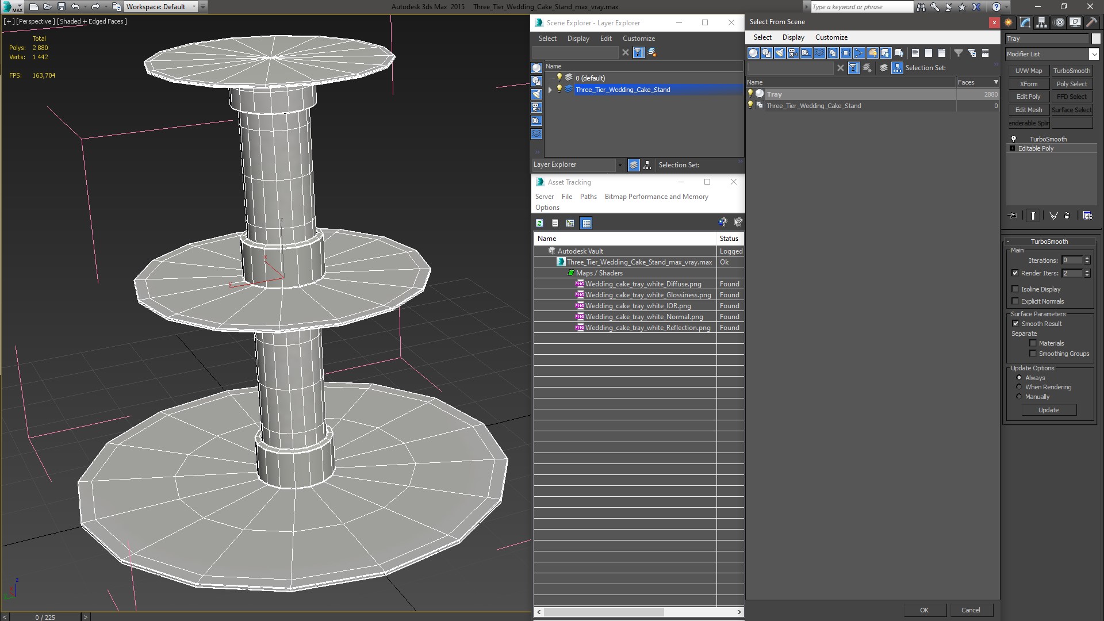Toggle shapes filter in Scene Explorer sidebar

click(x=536, y=81)
